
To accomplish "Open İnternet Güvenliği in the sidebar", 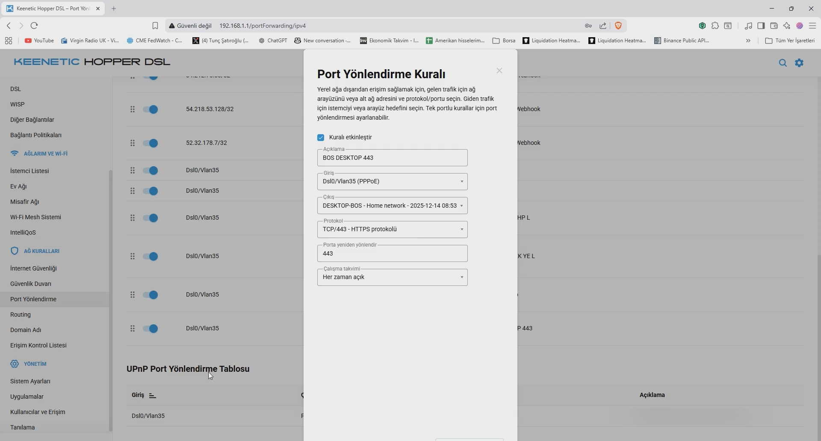I will pyautogui.click(x=33, y=268).
